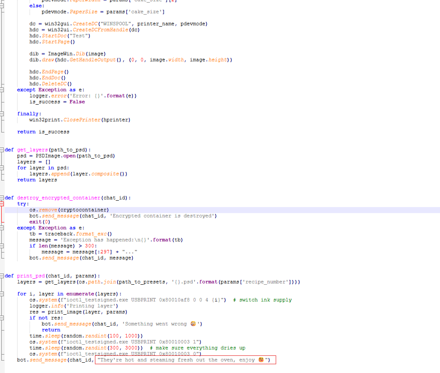Fold the 'finally:' block marker
Screen dimensions: 440x373
click(2, 114)
